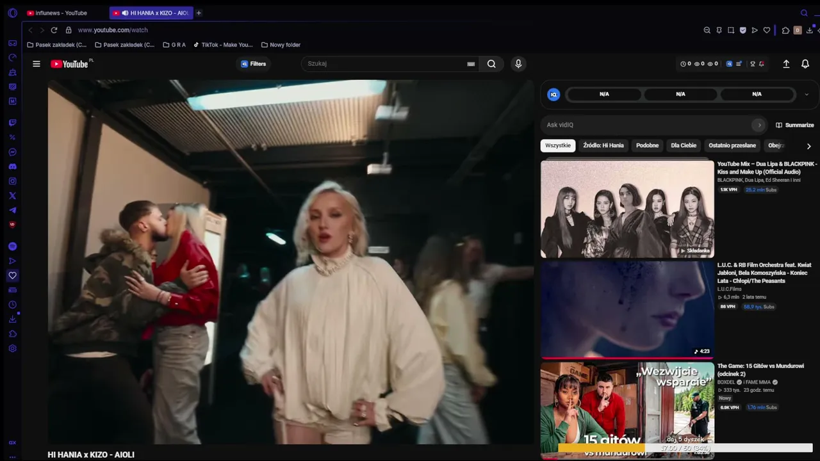The width and height of the screenshot is (820, 461).
Task: Open the browser extensions puzzle icon
Action: pos(786,30)
